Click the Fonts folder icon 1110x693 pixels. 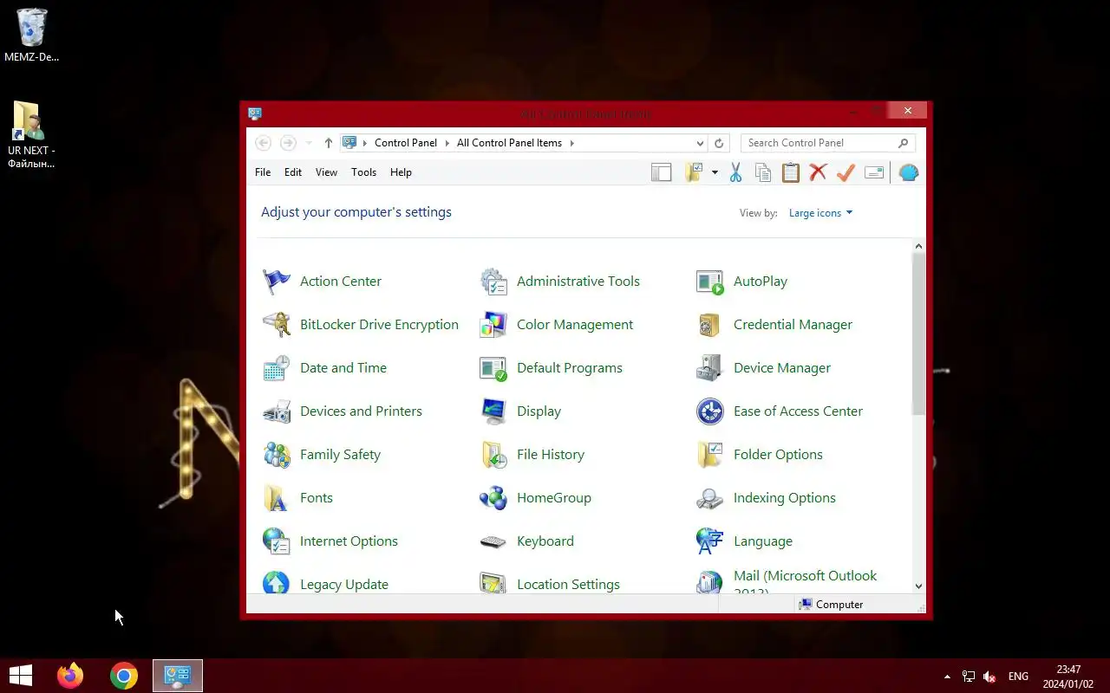click(277, 498)
